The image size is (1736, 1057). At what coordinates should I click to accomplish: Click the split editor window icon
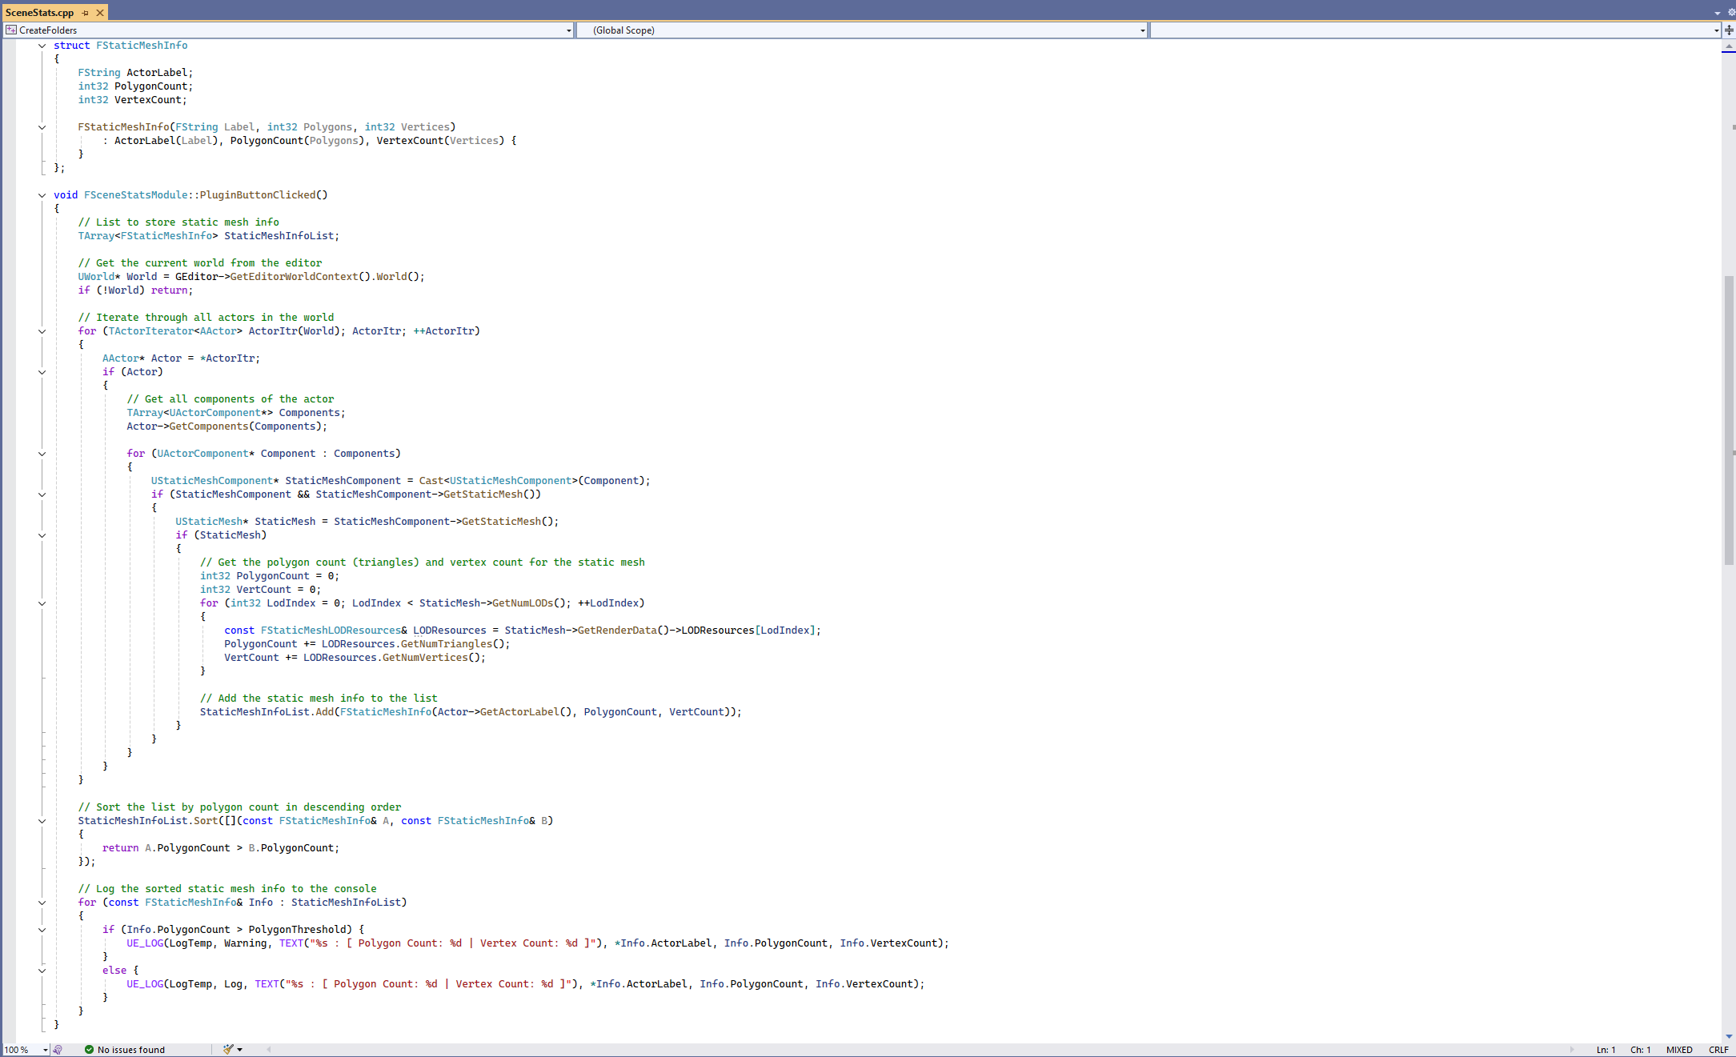click(x=1729, y=30)
